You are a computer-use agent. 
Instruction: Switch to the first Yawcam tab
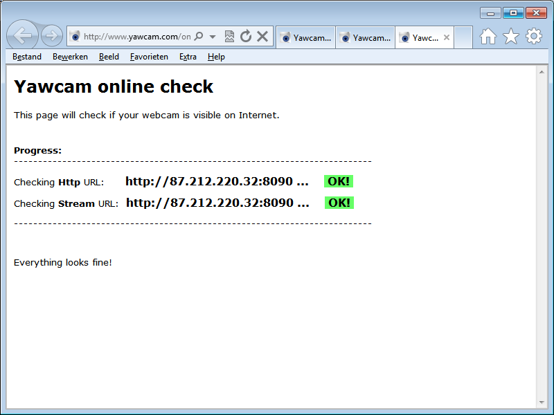[305, 37]
